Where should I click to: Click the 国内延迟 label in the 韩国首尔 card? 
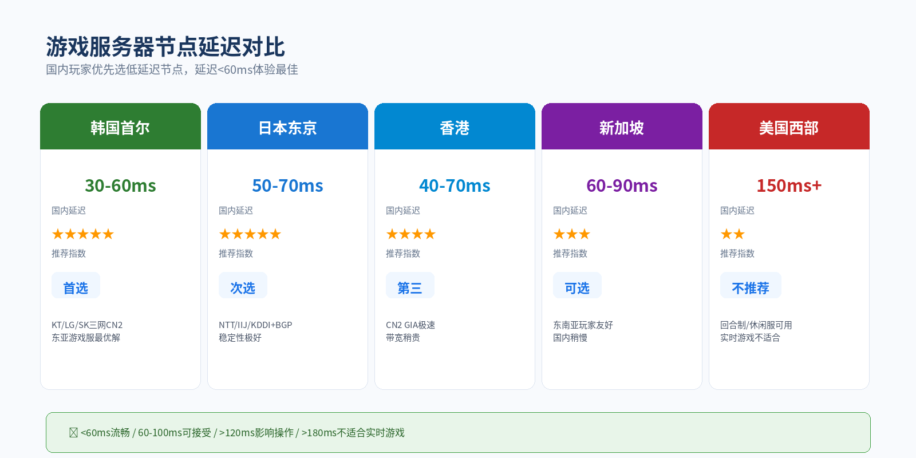69,211
